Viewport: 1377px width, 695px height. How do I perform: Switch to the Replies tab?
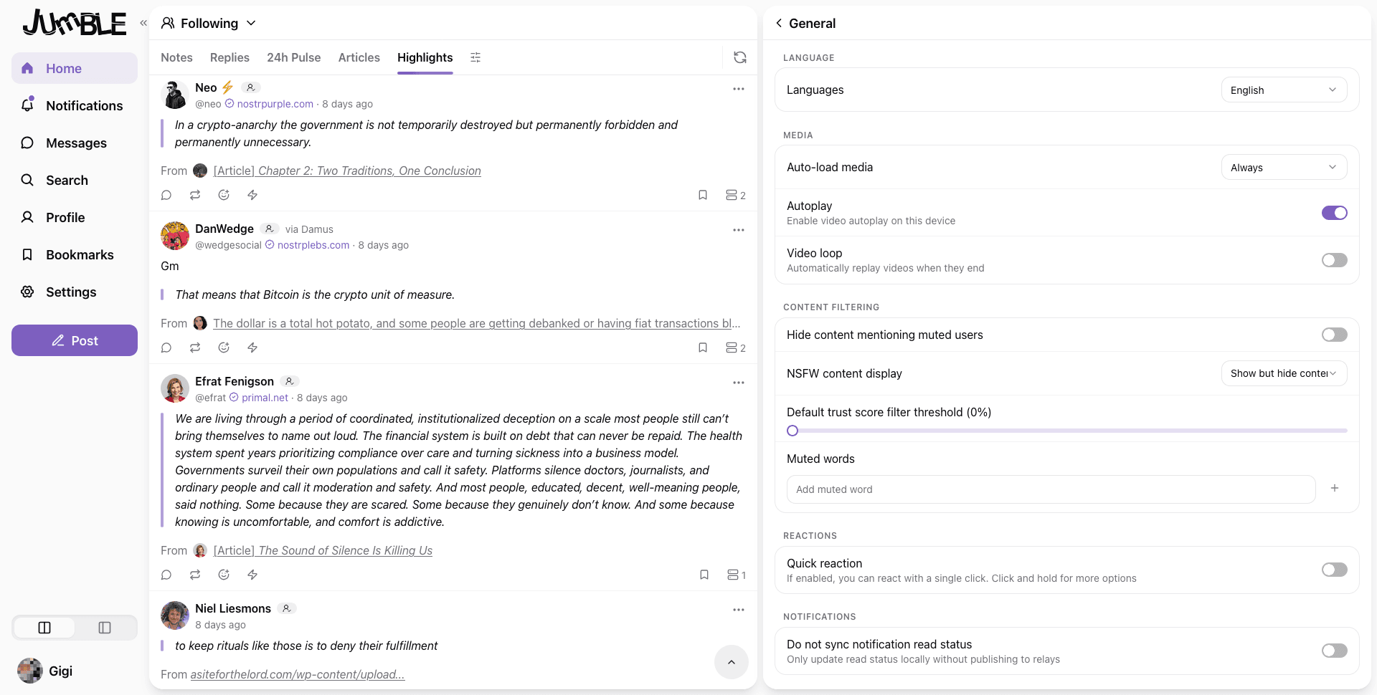(x=229, y=57)
